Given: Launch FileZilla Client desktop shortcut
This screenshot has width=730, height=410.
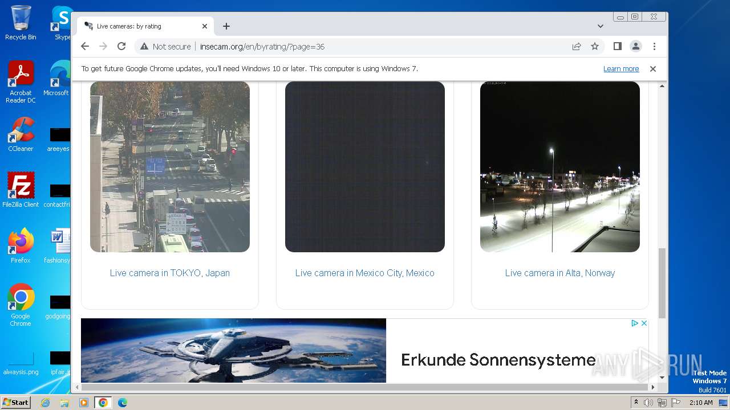Looking at the screenshot, I should click(x=21, y=190).
